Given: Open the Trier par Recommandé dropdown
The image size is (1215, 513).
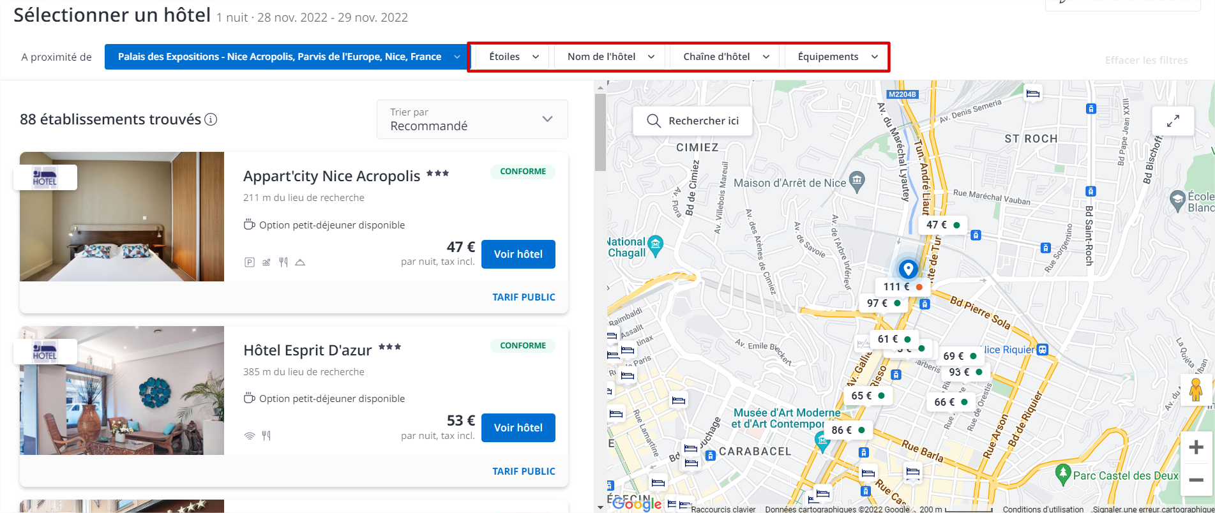Looking at the screenshot, I should [x=472, y=119].
